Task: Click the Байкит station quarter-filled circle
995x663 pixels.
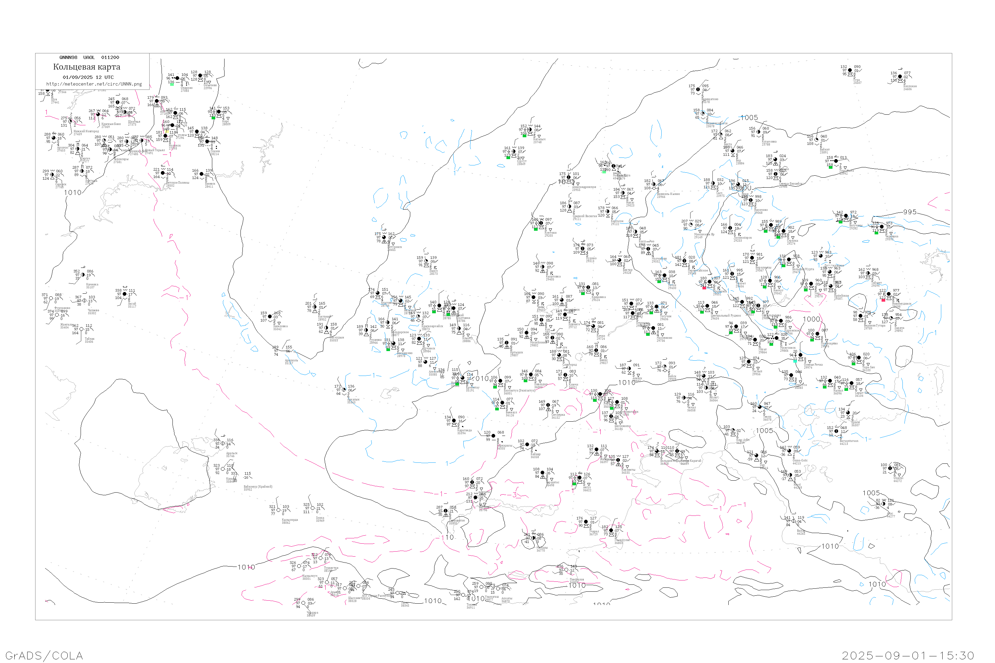Action: pos(816,140)
